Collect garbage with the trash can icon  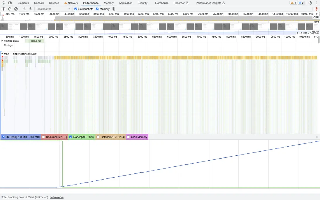(x=114, y=9)
